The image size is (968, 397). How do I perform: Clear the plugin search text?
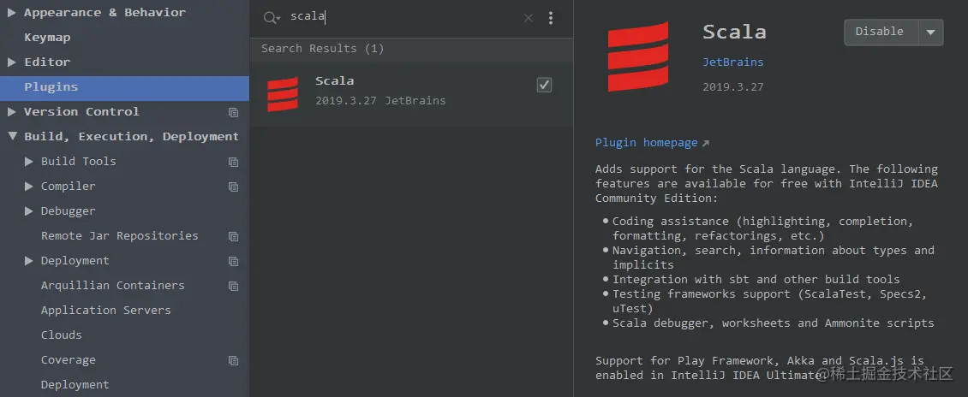click(x=528, y=18)
